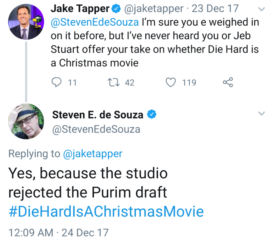Click the @jaketapper handle in tweet header
The width and height of the screenshot is (273, 246).
pos(153,9)
